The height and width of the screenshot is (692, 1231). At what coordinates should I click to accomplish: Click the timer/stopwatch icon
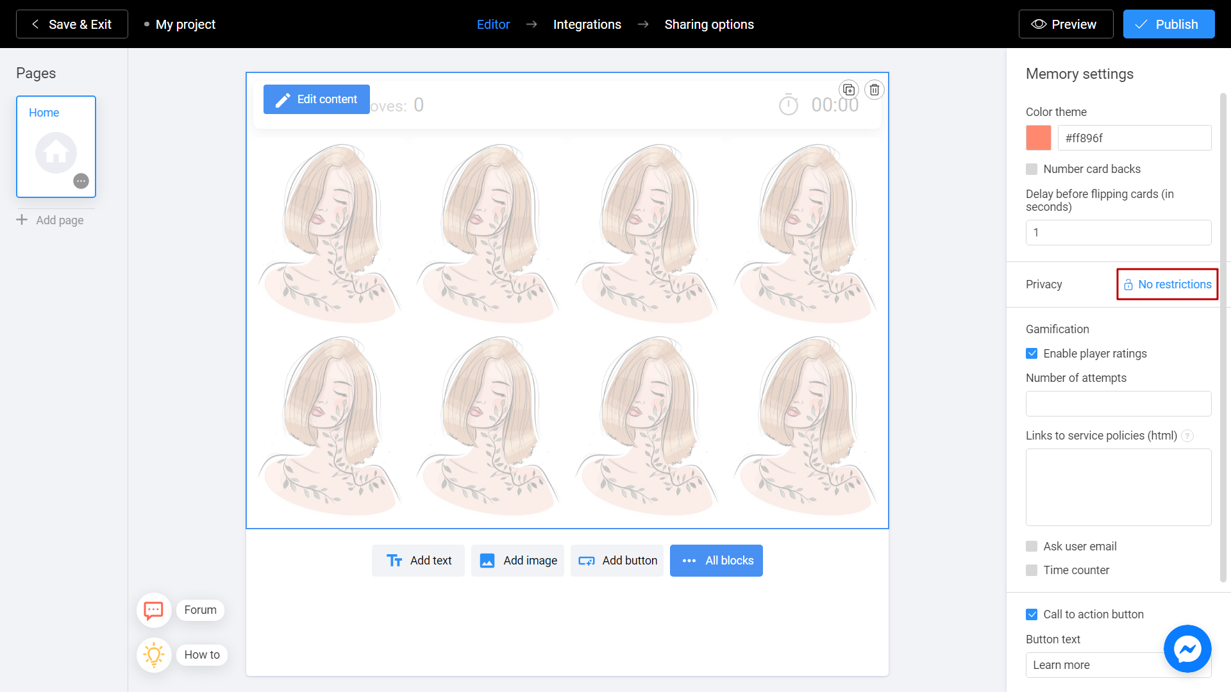(x=788, y=105)
